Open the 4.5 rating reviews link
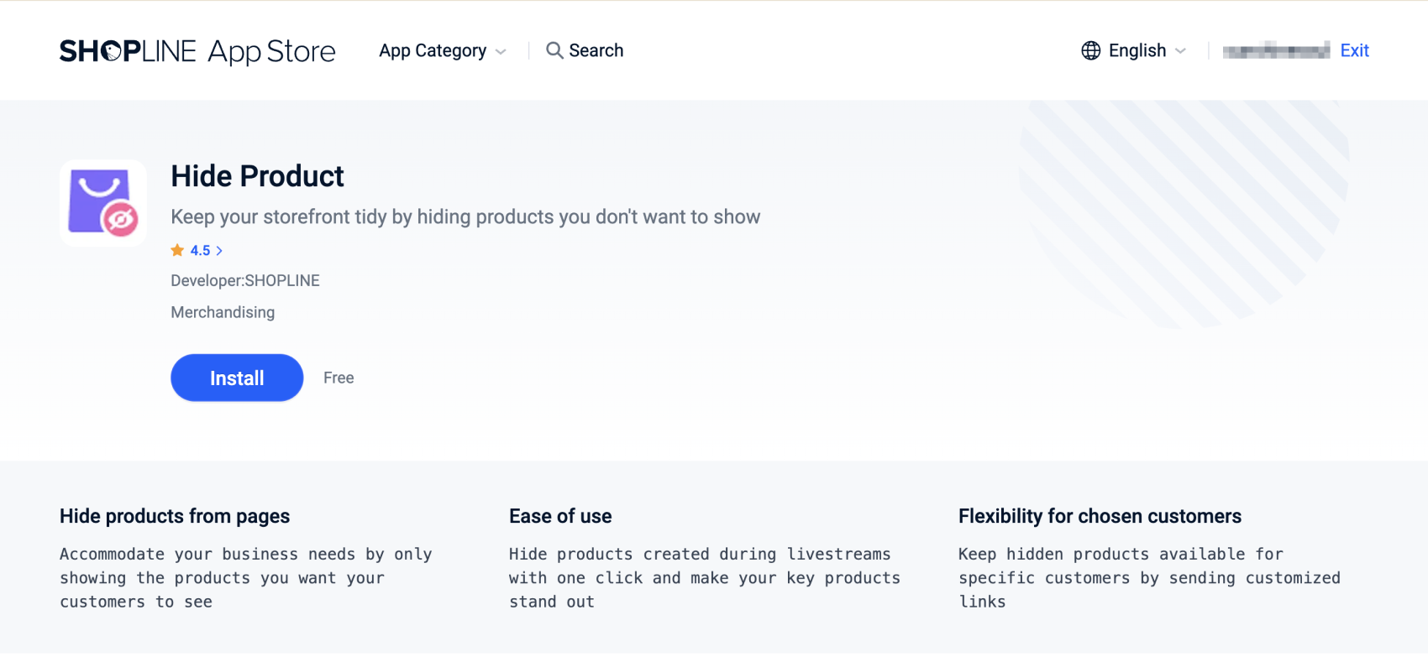The height and width of the screenshot is (657, 1428). click(x=200, y=251)
